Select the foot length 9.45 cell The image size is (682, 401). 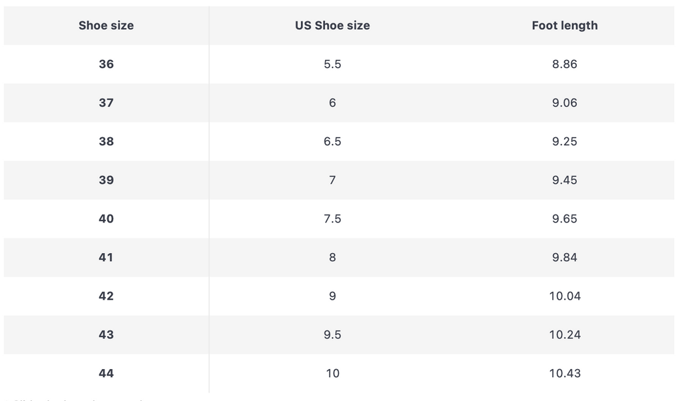click(564, 181)
